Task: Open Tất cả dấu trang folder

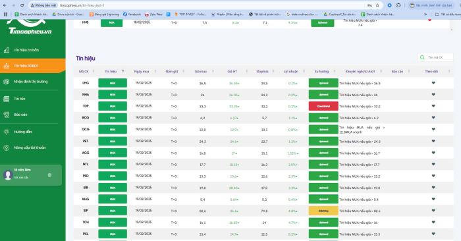Action: point(447,14)
